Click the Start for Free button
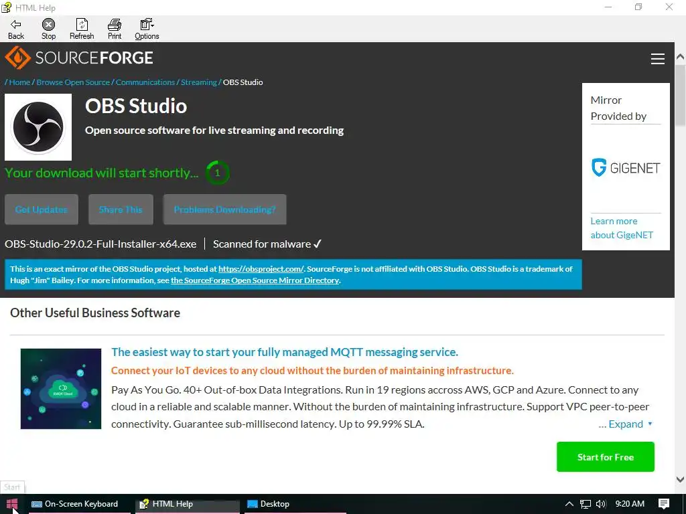The image size is (686, 514). tap(606, 456)
